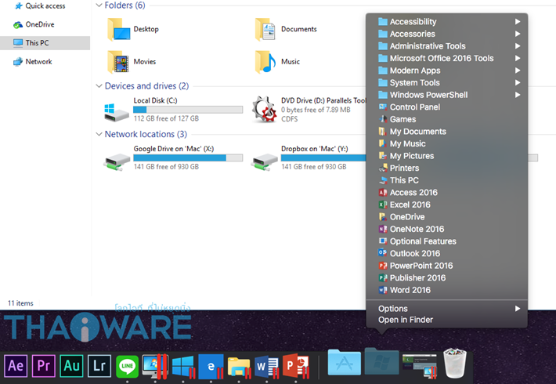
Task: Select This PC in the popup menu
Action: [x=447, y=180]
